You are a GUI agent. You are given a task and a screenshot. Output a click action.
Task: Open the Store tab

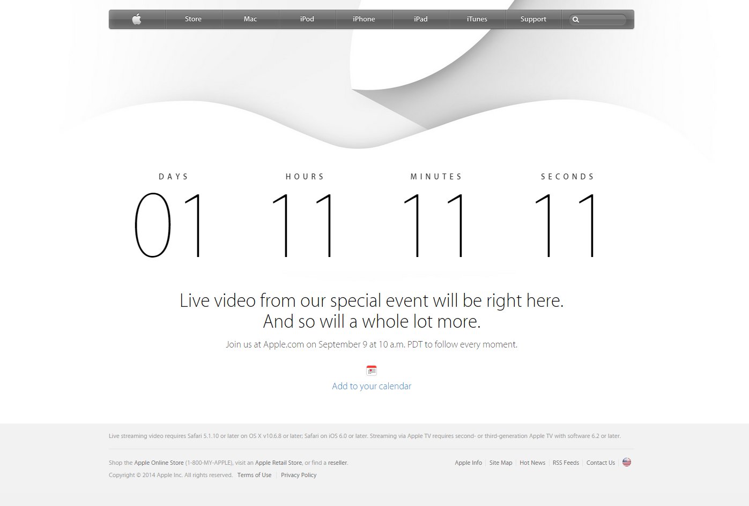coord(193,19)
